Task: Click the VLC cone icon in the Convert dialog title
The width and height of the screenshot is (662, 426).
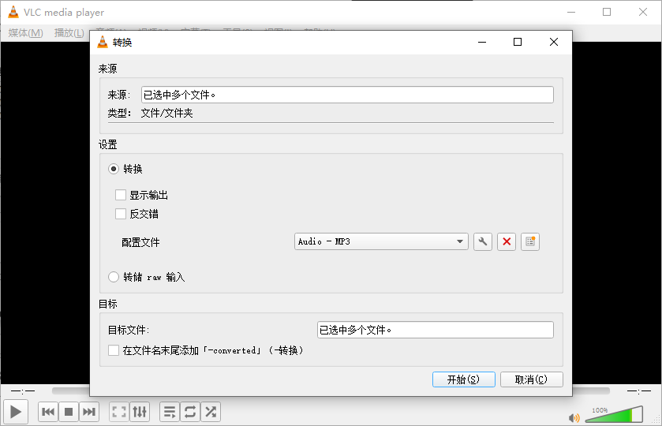Action: [103, 42]
